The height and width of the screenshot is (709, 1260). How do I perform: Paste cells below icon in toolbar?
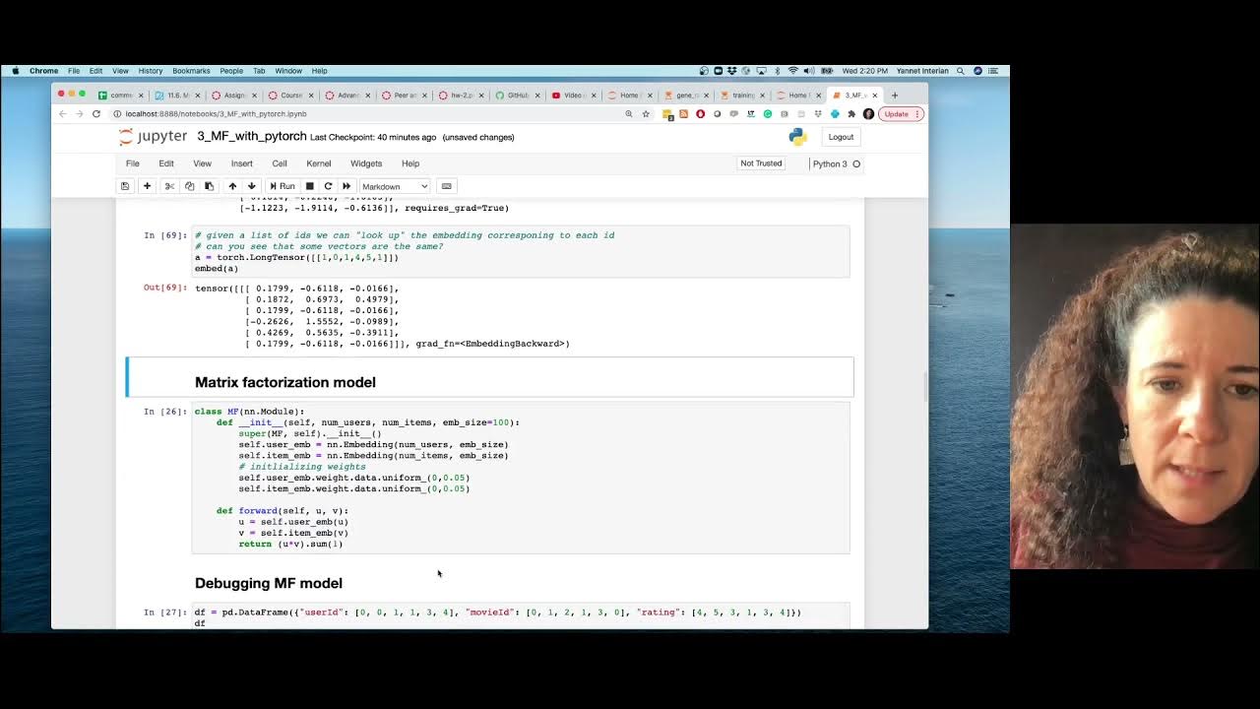[x=209, y=186]
